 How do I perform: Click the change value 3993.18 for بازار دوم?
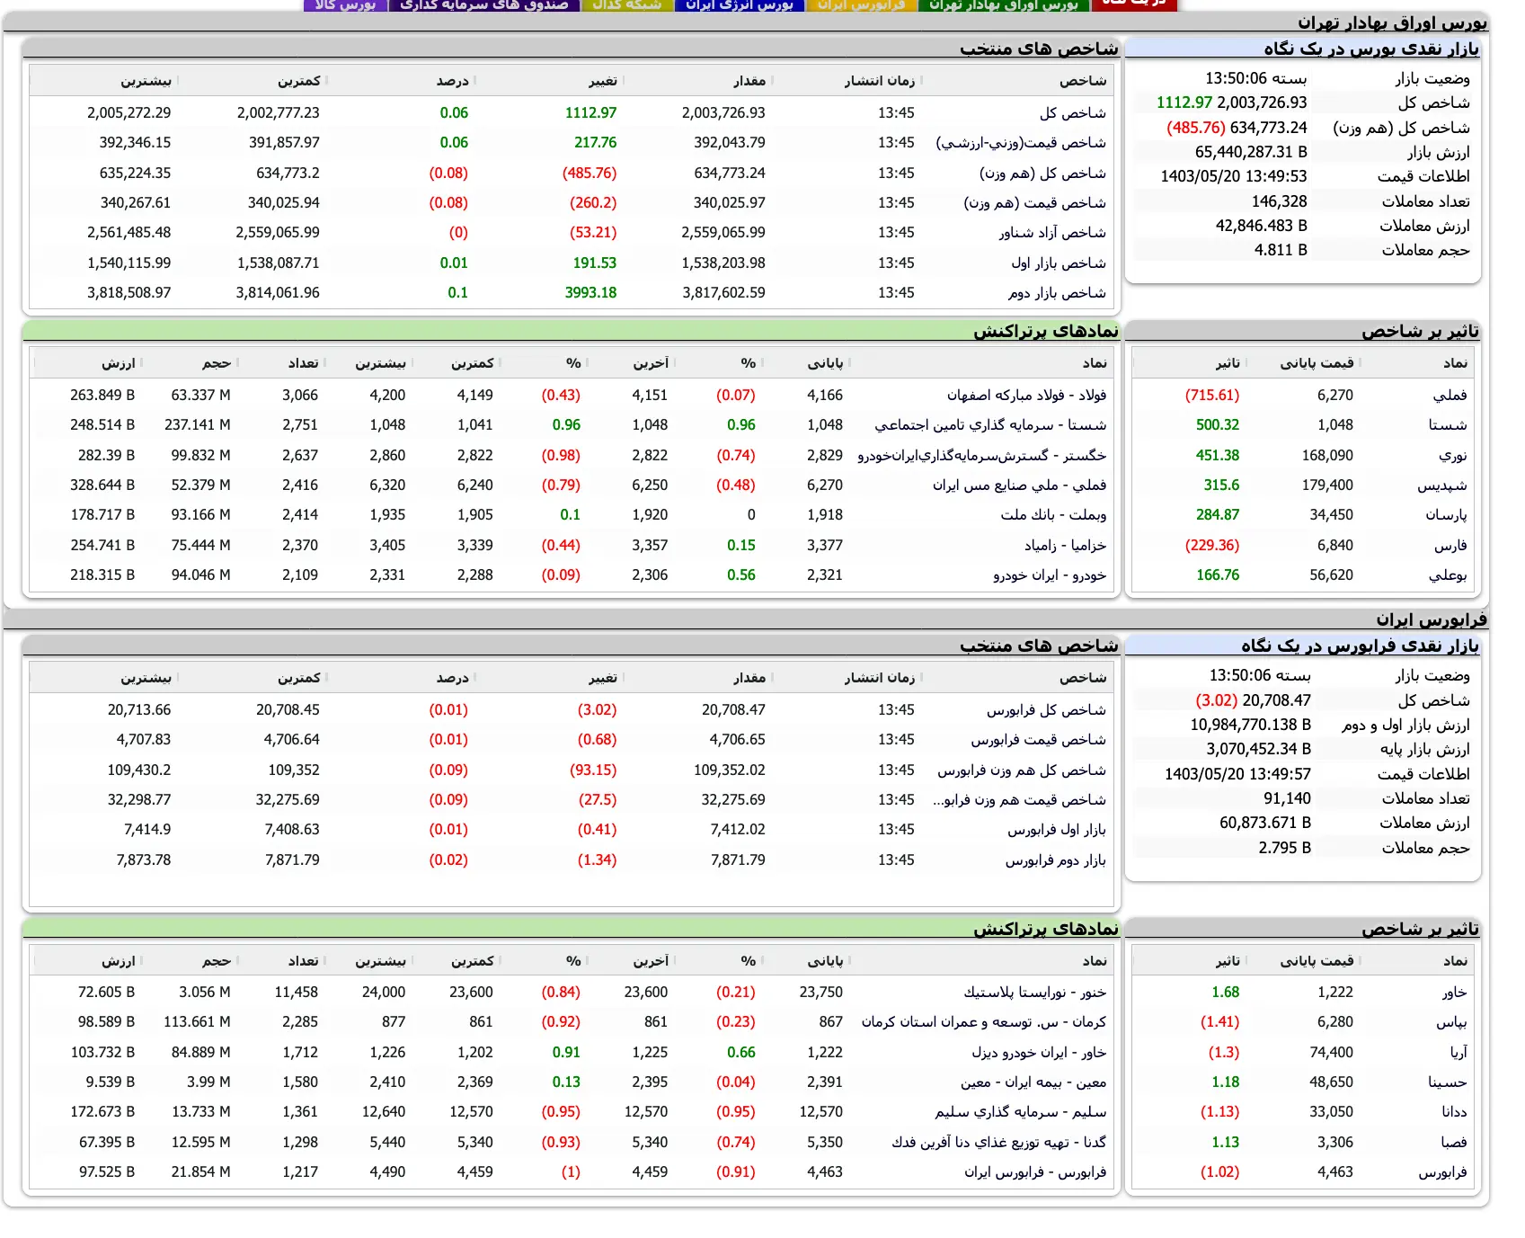coord(590,292)
